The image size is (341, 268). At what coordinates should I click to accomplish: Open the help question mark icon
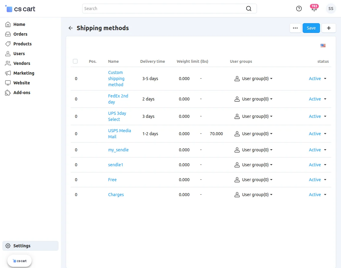(299, 9)
